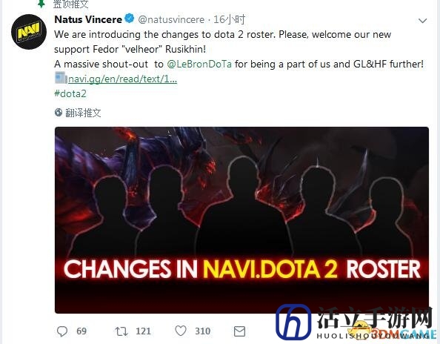Click the green pinned tweet pin icon
This screenshot has height=344, width=440.
pos(41,4)
